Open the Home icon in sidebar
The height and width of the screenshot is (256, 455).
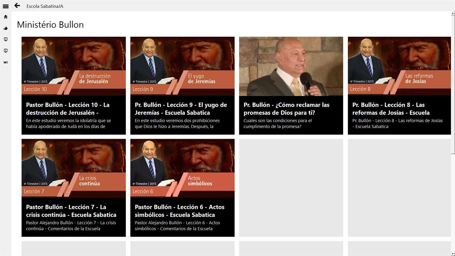pyautogui.click(x=6, y=17)
